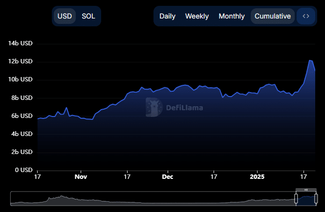Enable the Cumulative view
The height and width of the screenshot is (212, 325).
pyautogui.click(x=273, y=16)
